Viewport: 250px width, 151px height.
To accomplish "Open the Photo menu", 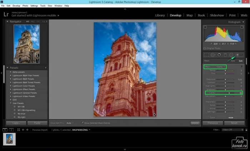I will point(25,6).
